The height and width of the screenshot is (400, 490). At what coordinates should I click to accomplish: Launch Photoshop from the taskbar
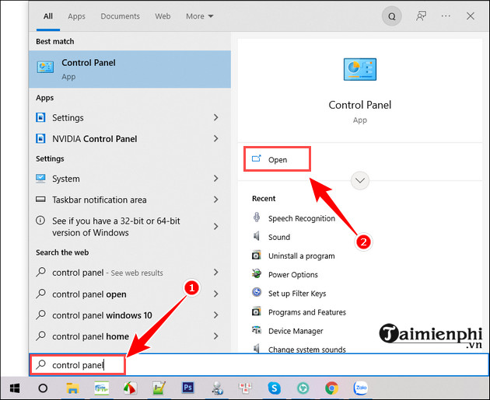[187, 388]
